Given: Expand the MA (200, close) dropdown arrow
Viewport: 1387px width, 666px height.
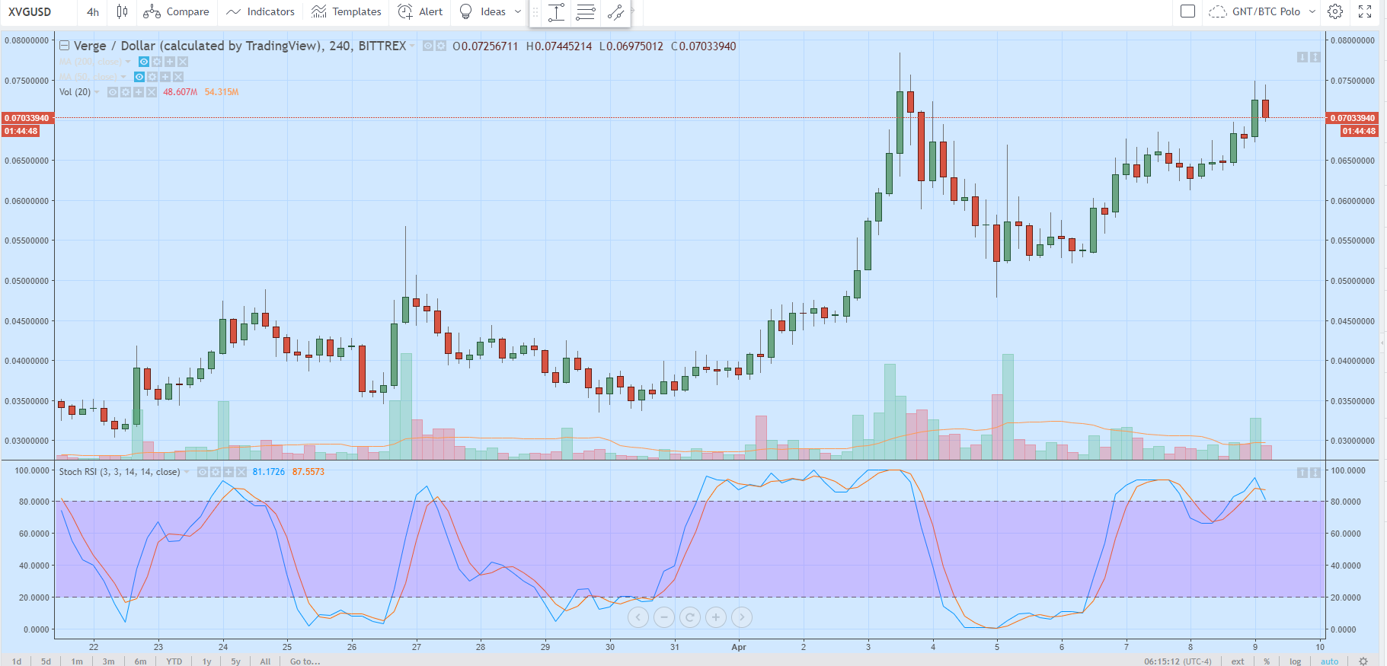Looking at the screenshot, I should [128, 62].
